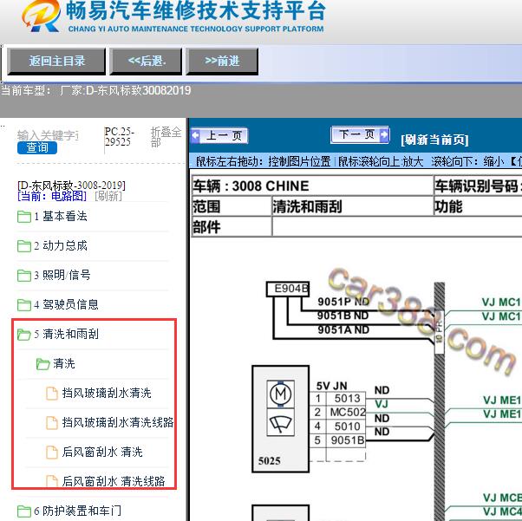Click wiper symbol in component 5025
522x521 pixels.
pyautogui.click(x=281, y=423)
